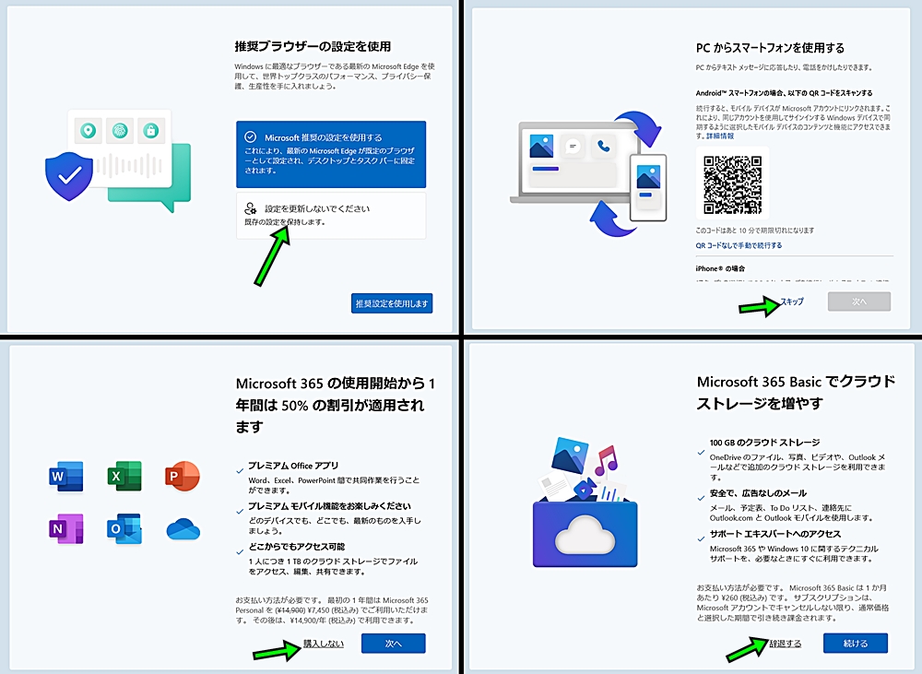
Task: Click the QR code image
Action: (733, 184)
